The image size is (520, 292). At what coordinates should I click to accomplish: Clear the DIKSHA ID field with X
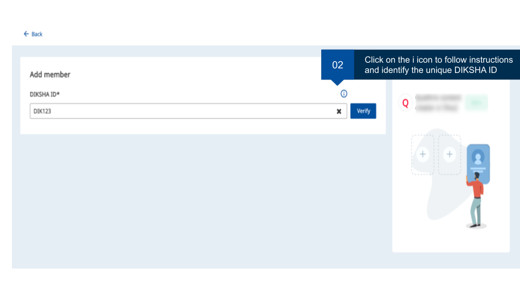click(x=339, y=111)
